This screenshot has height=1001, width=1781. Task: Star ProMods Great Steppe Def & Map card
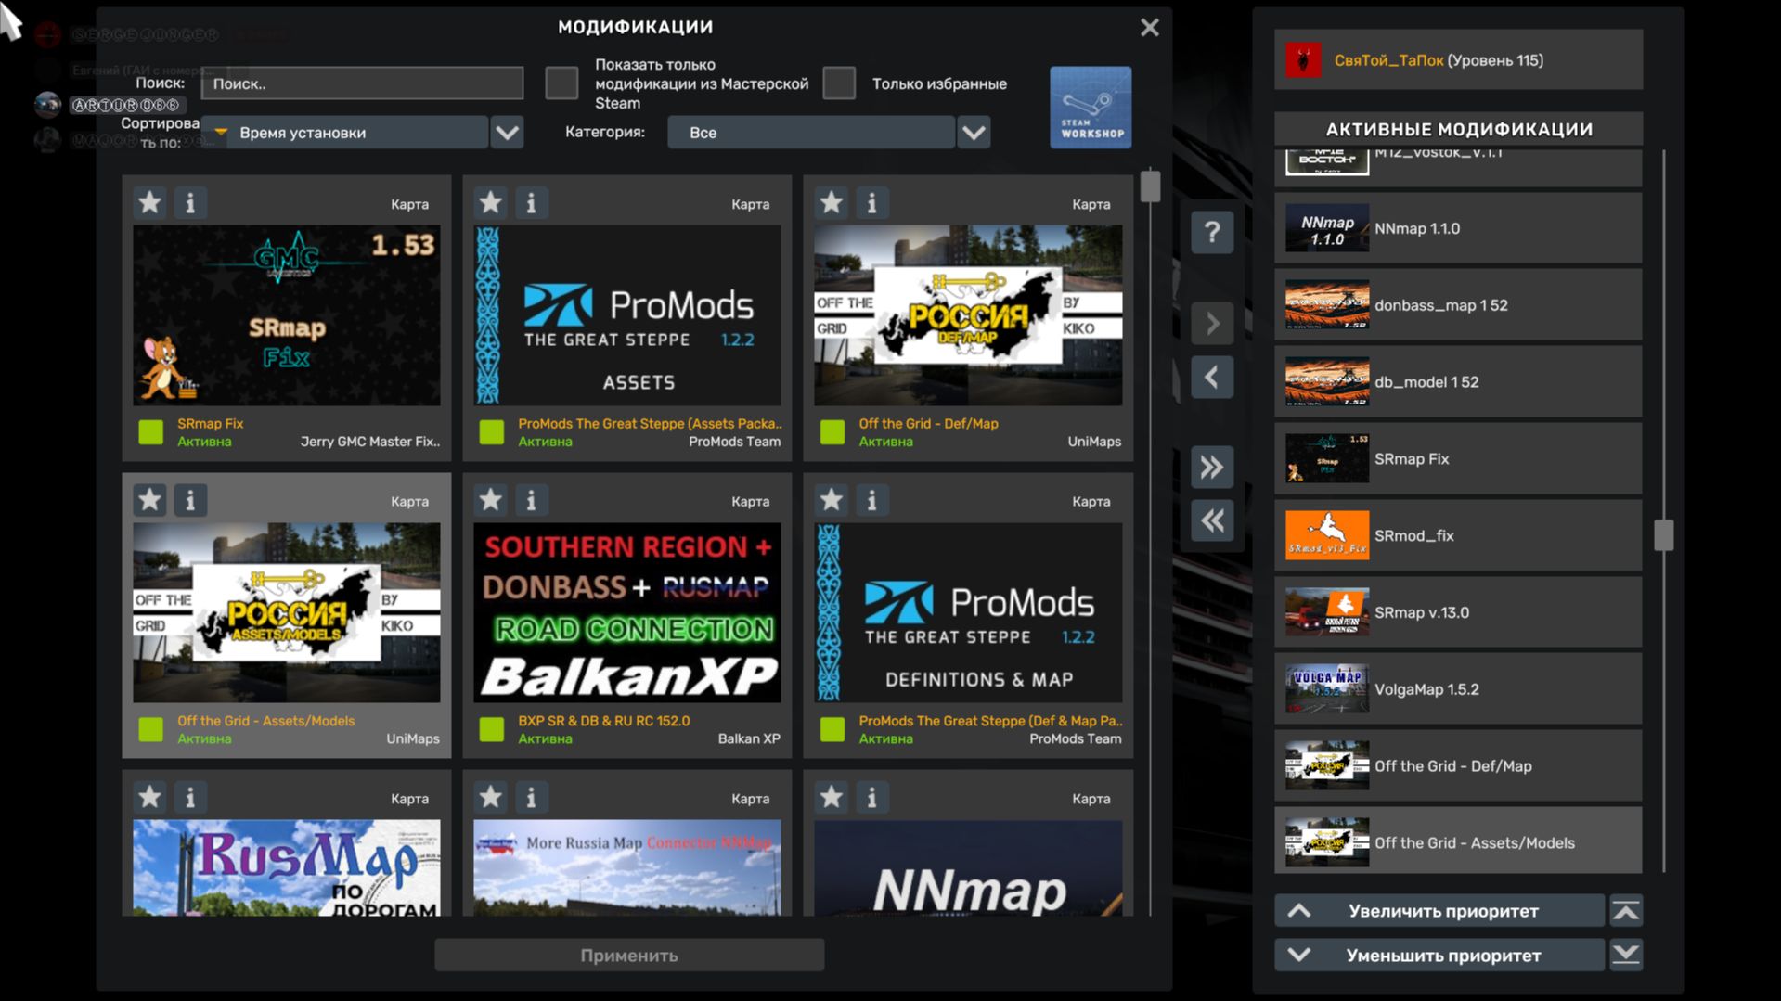point(831,500)
